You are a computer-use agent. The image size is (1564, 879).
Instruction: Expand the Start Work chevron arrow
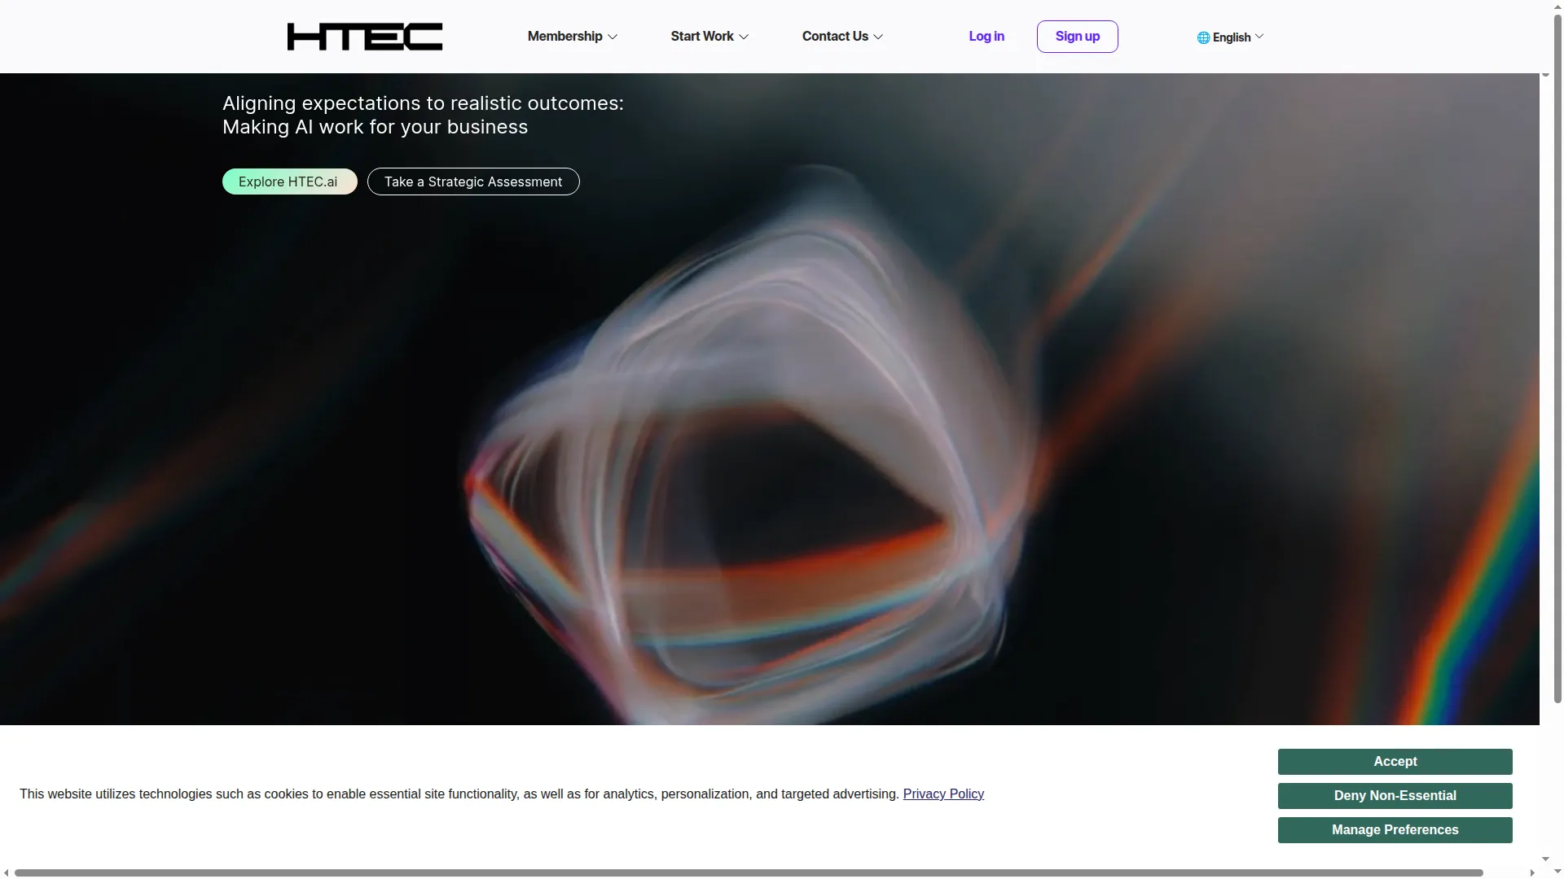click(744, 37)
